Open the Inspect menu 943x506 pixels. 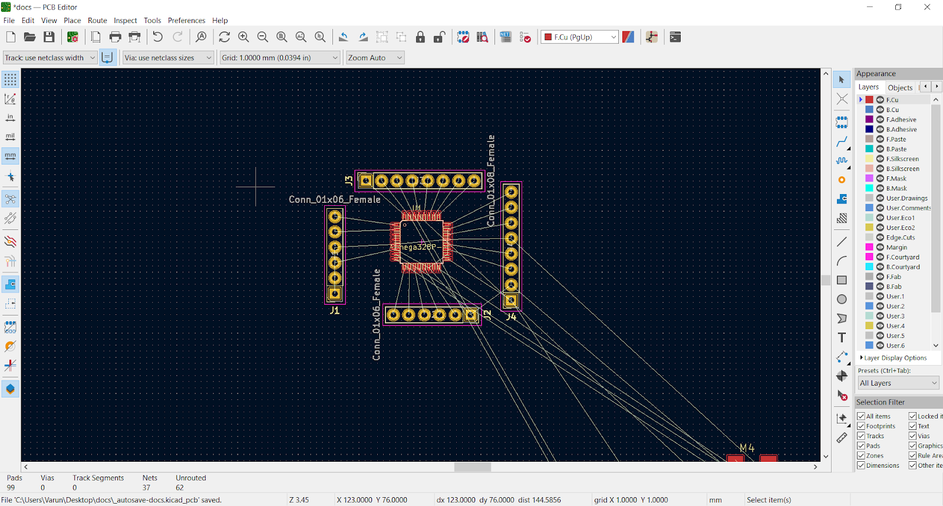(x=125, y=21)
